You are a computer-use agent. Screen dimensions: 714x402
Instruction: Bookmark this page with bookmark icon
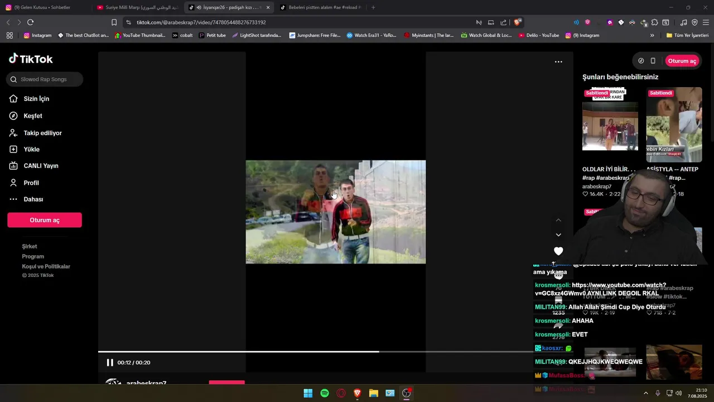tap(114, 22)
